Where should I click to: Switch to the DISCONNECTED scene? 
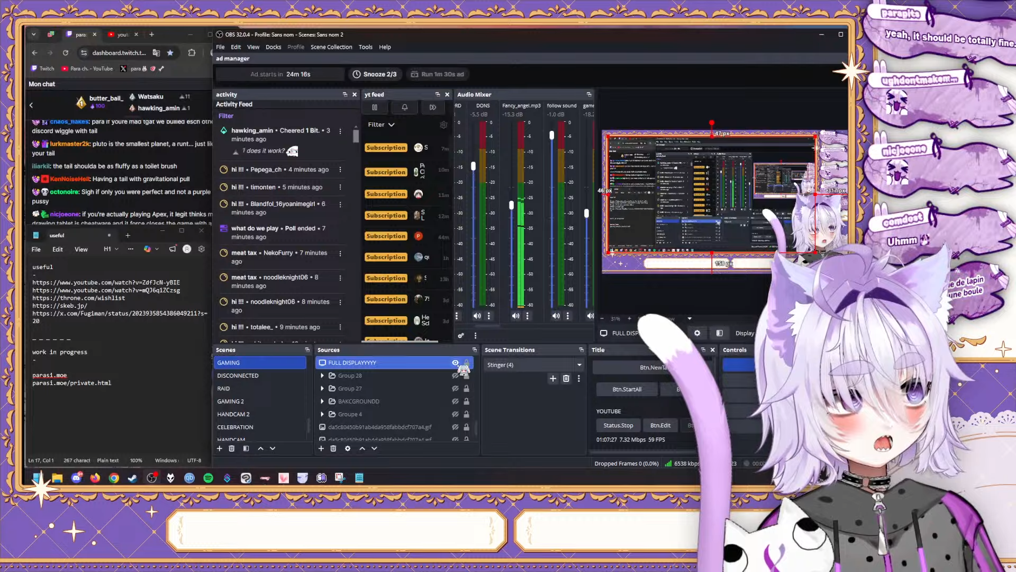click(x=238, y=376)
